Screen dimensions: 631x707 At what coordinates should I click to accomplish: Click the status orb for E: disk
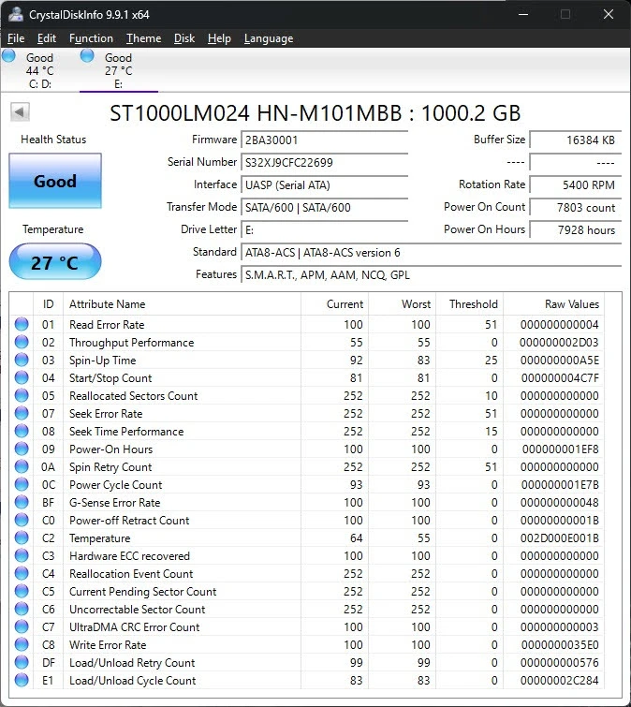[x=87, y=56]
